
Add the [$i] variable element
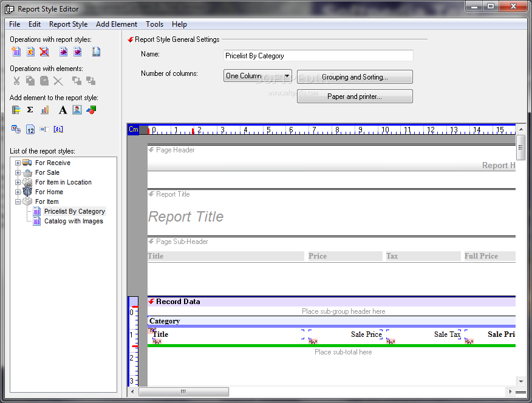pyautogui.click(x=58, y=129)
